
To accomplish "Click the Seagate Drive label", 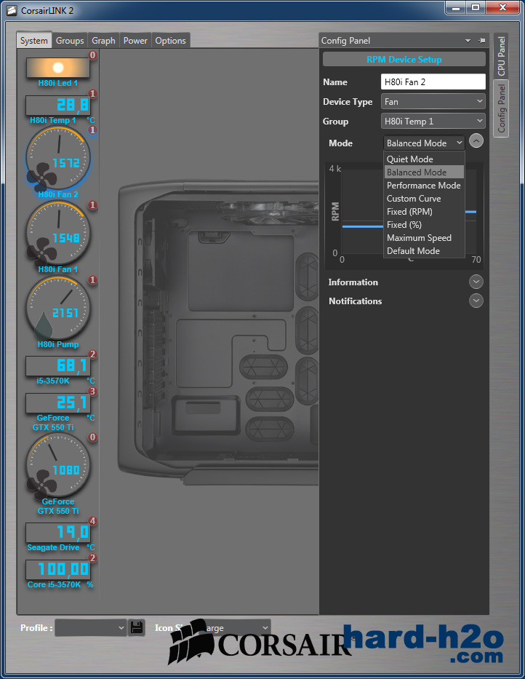I will coord(53,547).
